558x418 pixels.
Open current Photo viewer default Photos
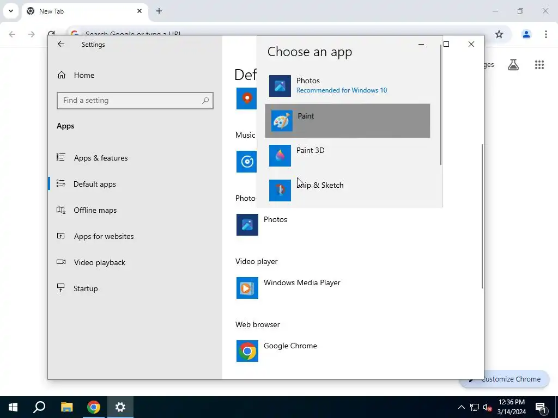262,225
